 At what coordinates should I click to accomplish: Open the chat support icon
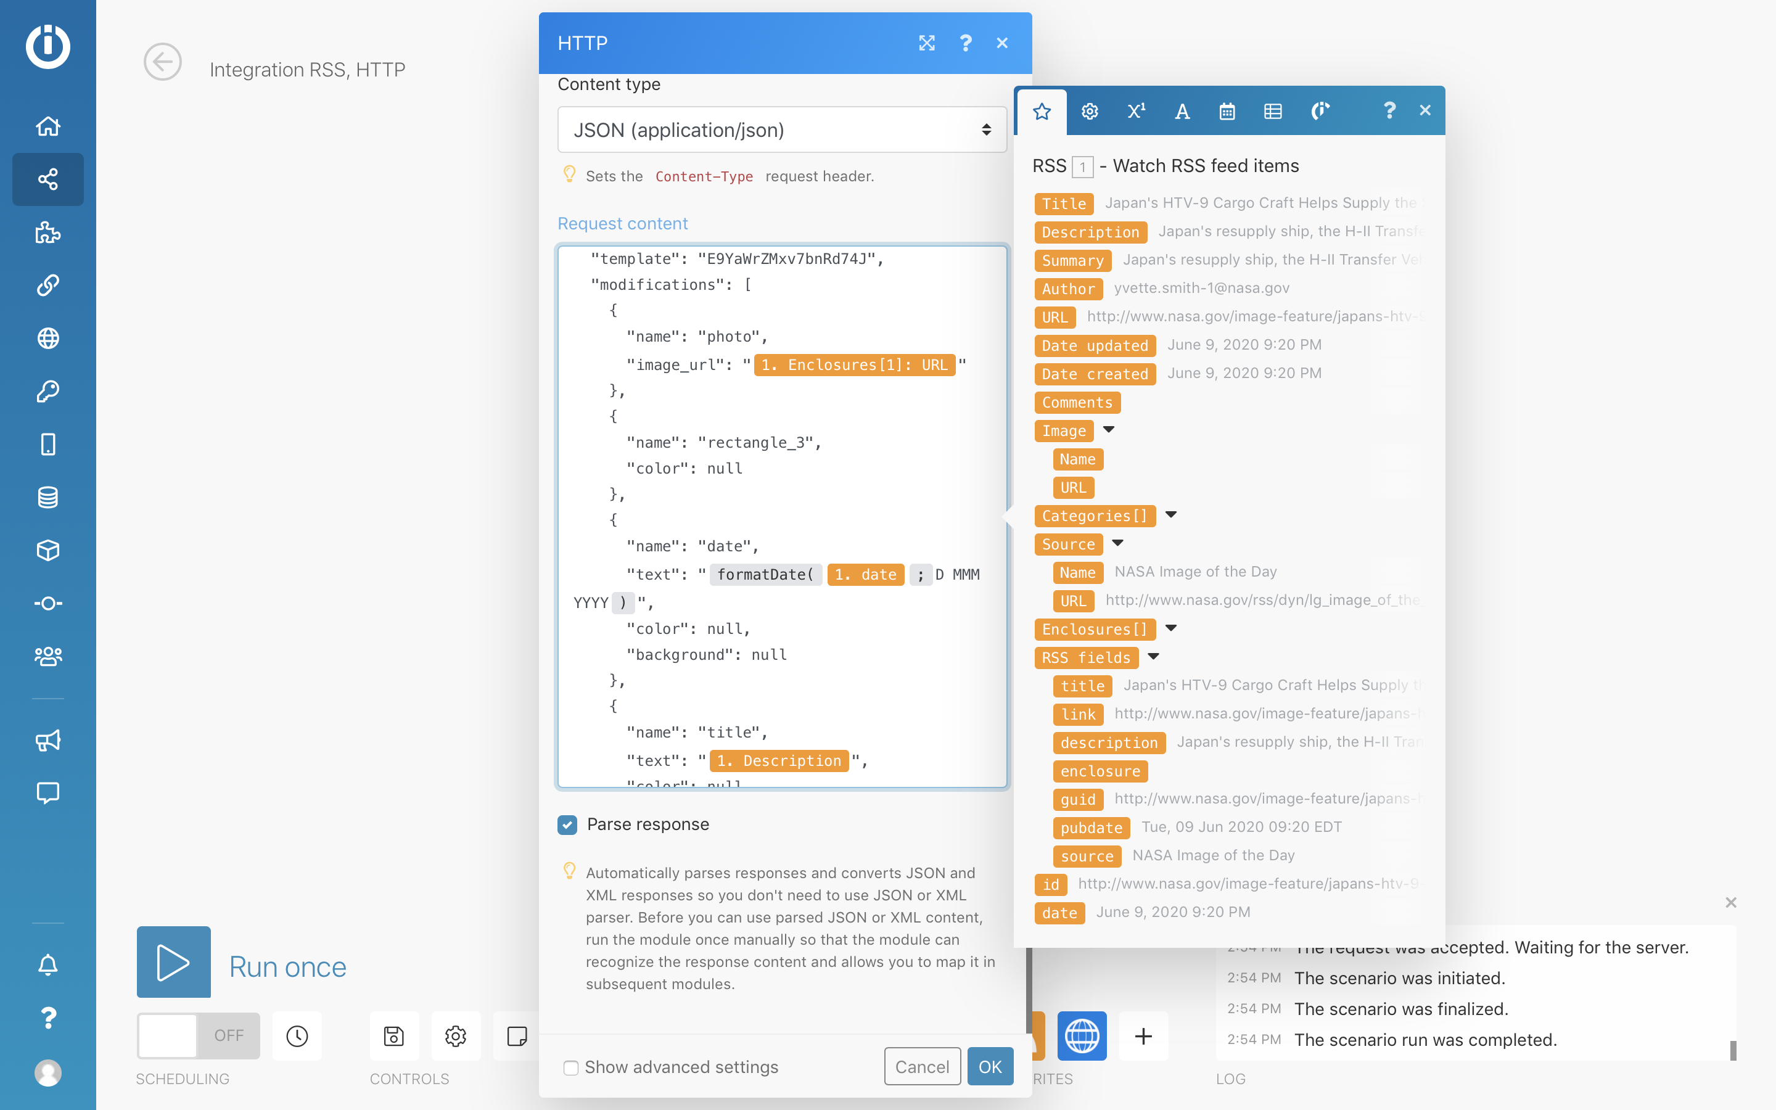(47, 793)
